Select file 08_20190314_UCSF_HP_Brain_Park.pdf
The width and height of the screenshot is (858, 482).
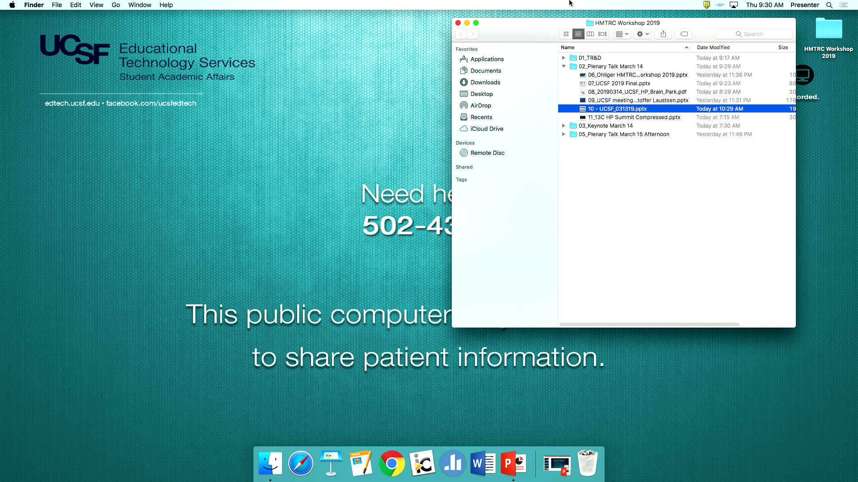click(677, 92)
